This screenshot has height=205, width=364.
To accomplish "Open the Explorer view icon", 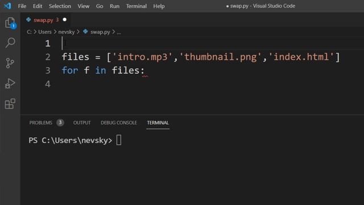I will click(x=10, y=23).
